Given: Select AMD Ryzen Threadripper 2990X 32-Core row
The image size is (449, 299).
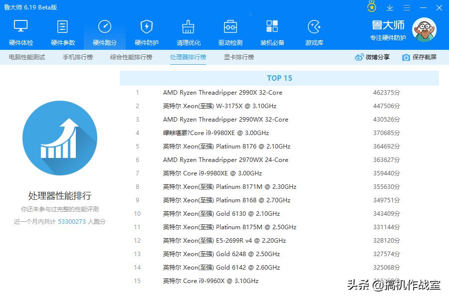Looking at the screenshot, I should point(223,93).
